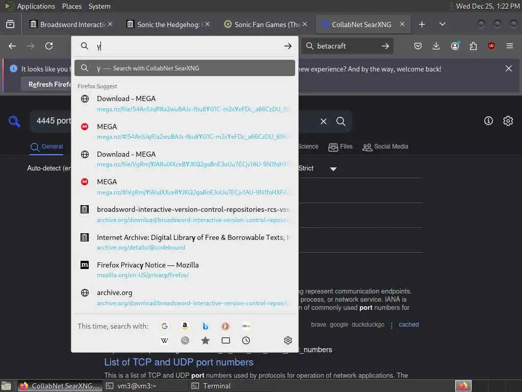This screenshot has height=392, width=522.
Task: Click the Refresh Firefox button
Action: 46,84
